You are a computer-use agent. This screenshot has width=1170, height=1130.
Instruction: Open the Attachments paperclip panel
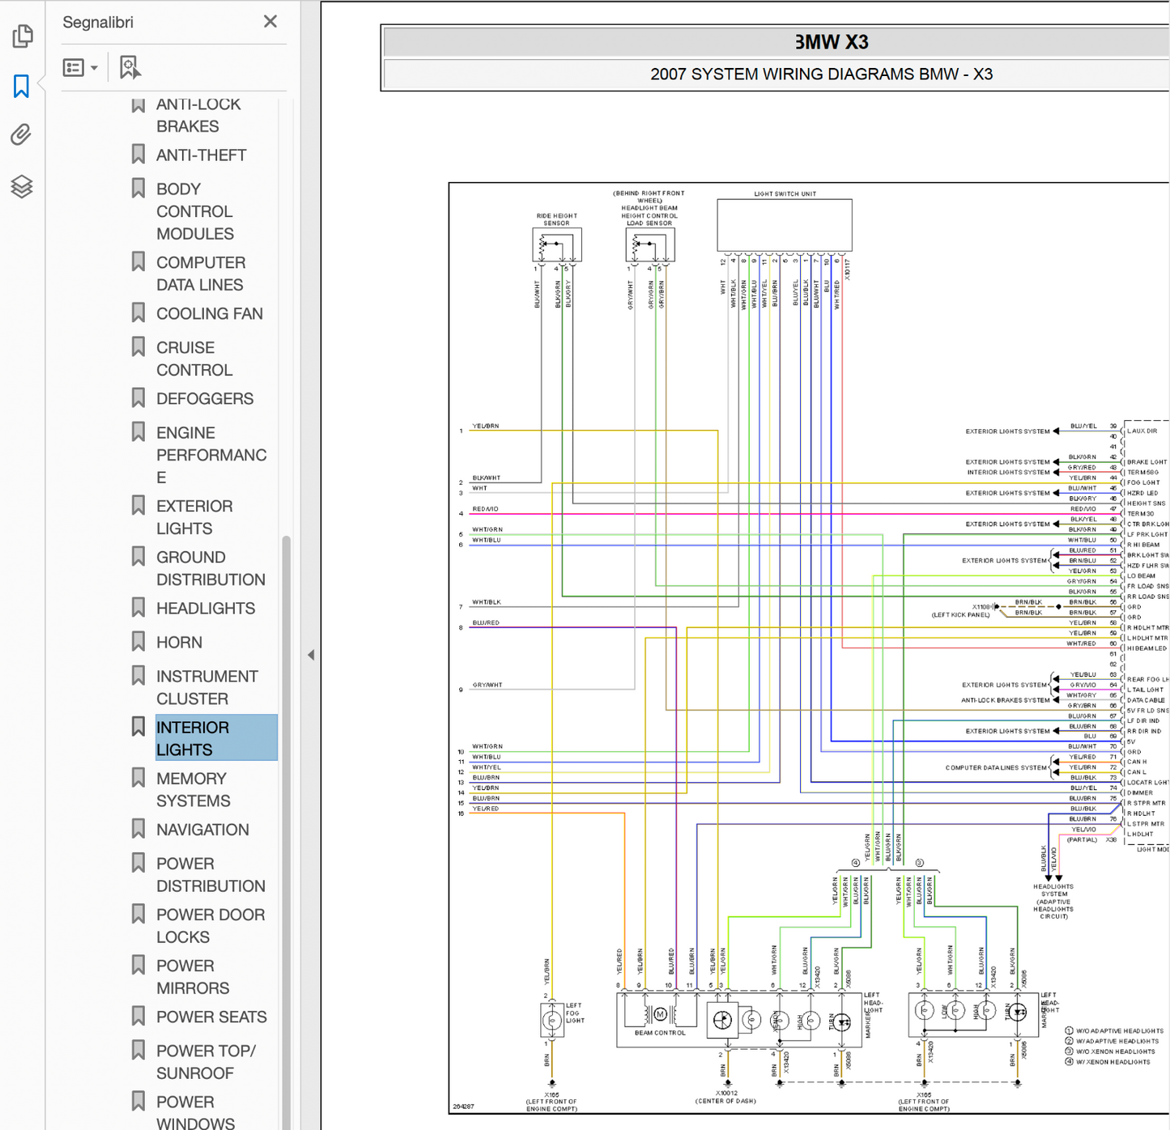pos(22,134)
